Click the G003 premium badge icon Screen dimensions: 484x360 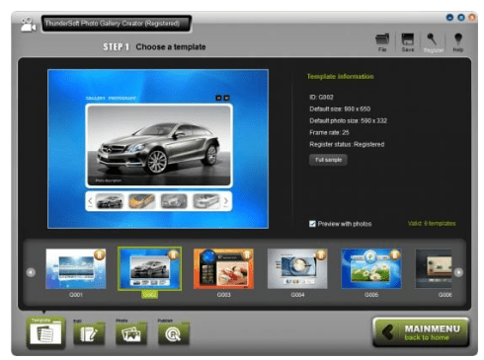(x=247, y=254)
